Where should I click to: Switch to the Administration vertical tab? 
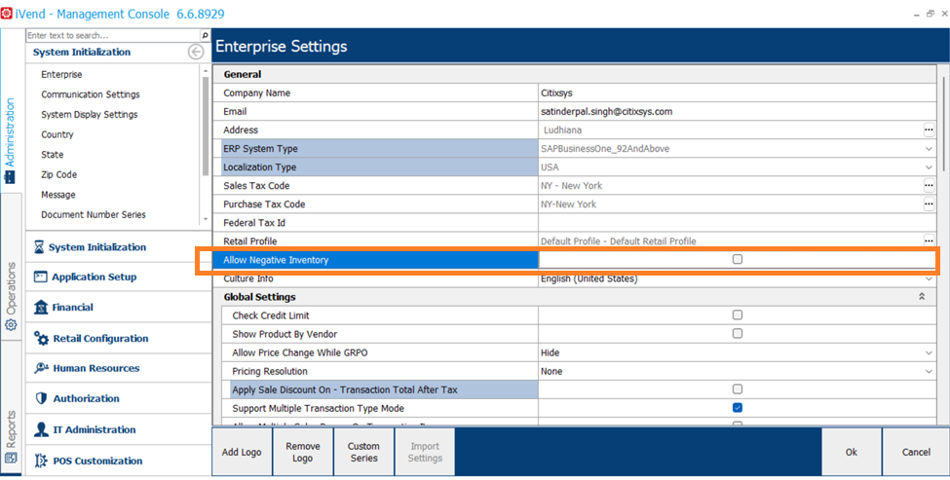pos(11,110)
